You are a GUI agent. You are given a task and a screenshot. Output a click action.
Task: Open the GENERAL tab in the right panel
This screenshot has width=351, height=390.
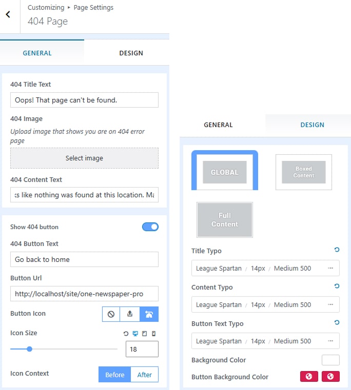click(x=218, y=125)
